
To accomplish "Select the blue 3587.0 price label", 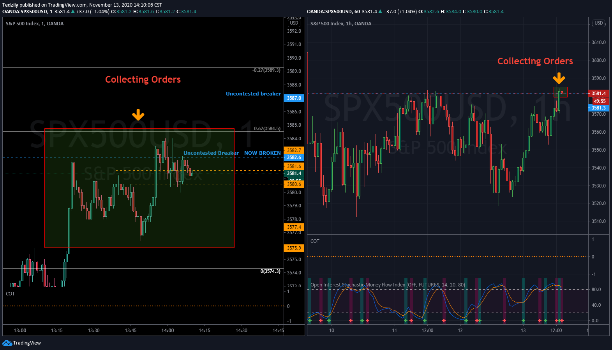I will pyautogui.click(x=294, y=98).
